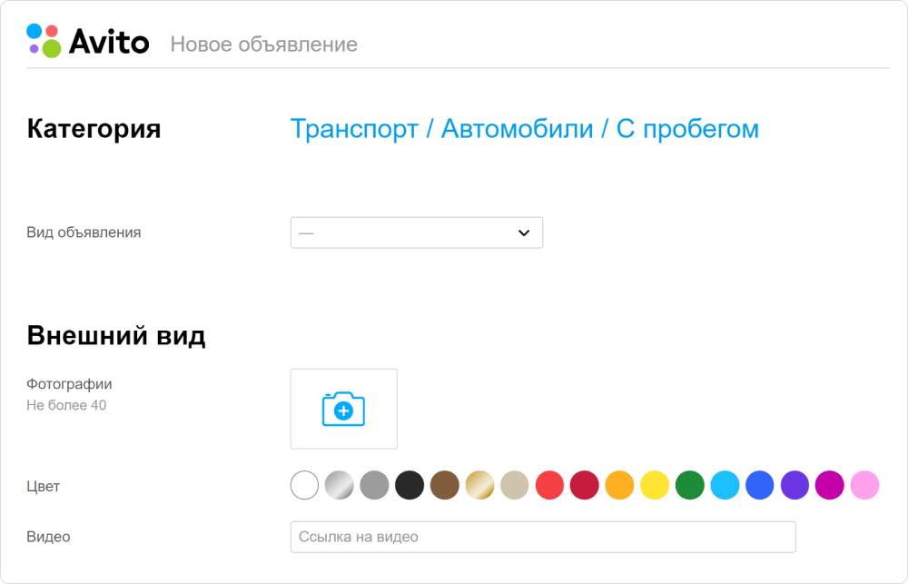Select the orange color swatch
Viewport: 908px width, 584px height.
click(x=619, y=485)
